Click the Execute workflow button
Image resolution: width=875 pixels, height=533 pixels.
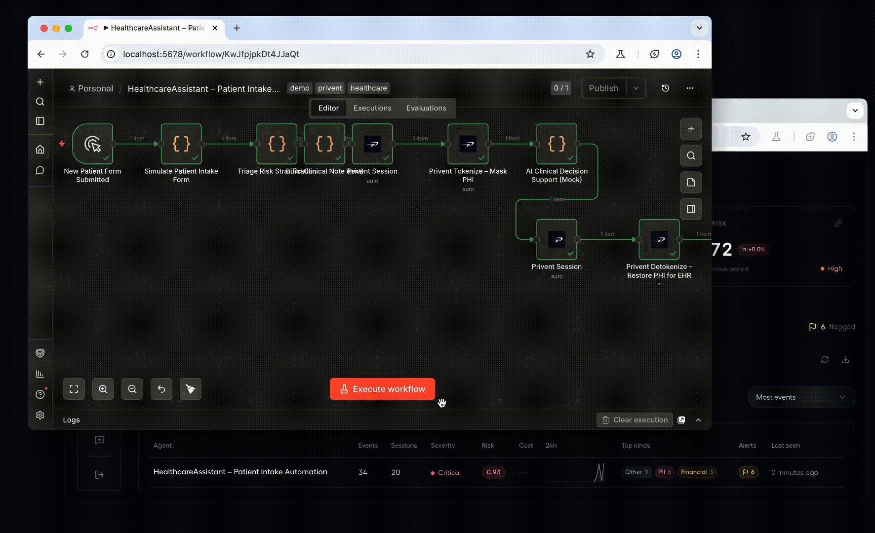coord(383,389)
